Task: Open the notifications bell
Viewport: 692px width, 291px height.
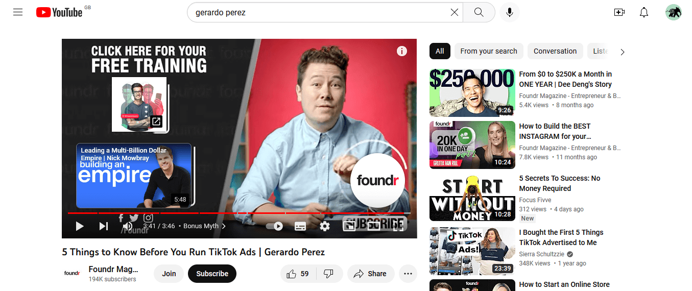Action: 644,12
